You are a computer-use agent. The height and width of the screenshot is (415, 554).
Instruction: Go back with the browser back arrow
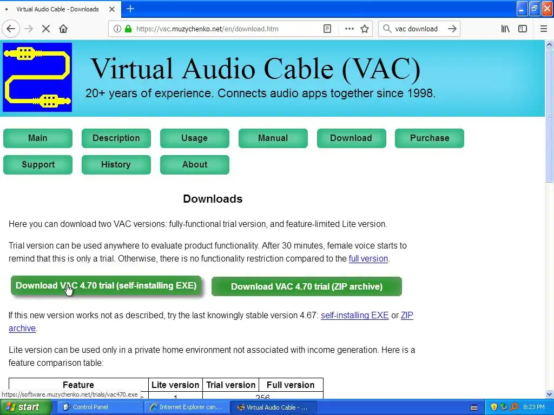(x=11, y=29)
